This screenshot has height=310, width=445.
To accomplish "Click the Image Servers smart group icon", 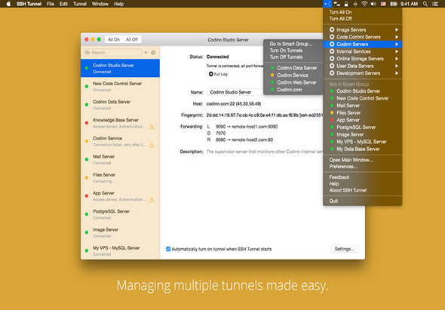I will coord(332,29).
